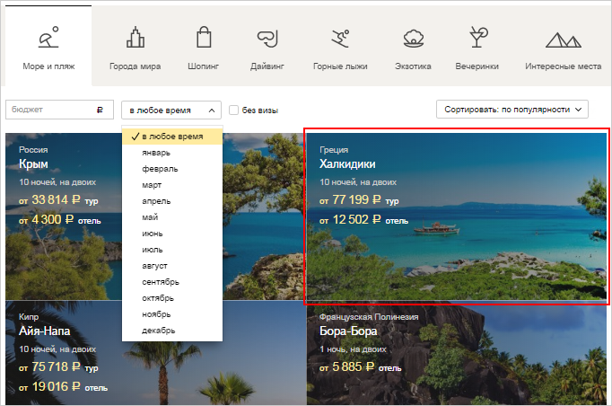Open the Халкидики destination title
Screen dimensions: 612x406
coord(347,163)
